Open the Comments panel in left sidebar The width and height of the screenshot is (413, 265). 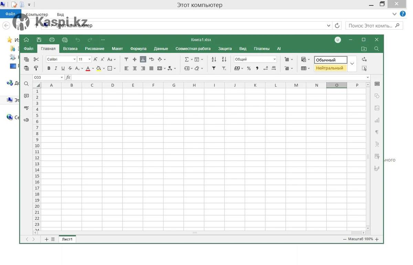coord(27,96)
